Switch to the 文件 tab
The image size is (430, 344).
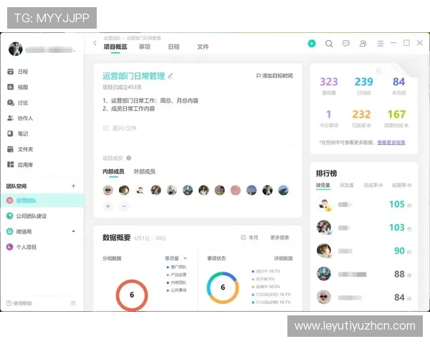pyautogui.click(x=203, y=47)
